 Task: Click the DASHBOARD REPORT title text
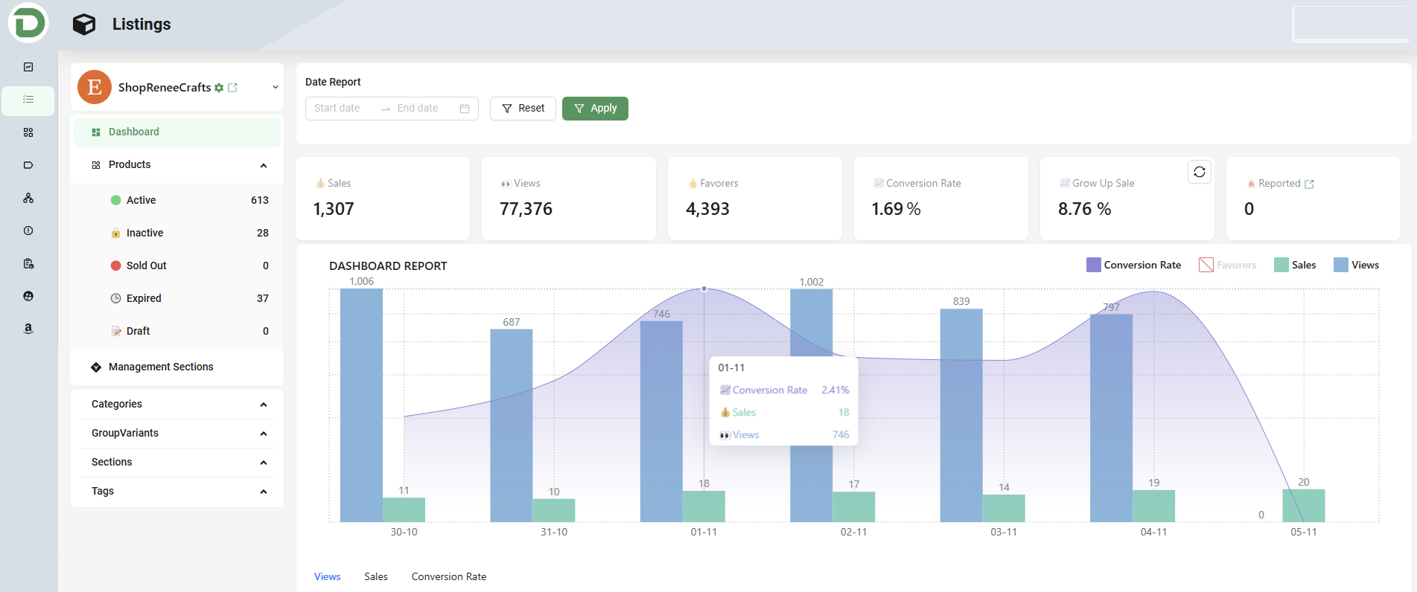pos(388,266)
